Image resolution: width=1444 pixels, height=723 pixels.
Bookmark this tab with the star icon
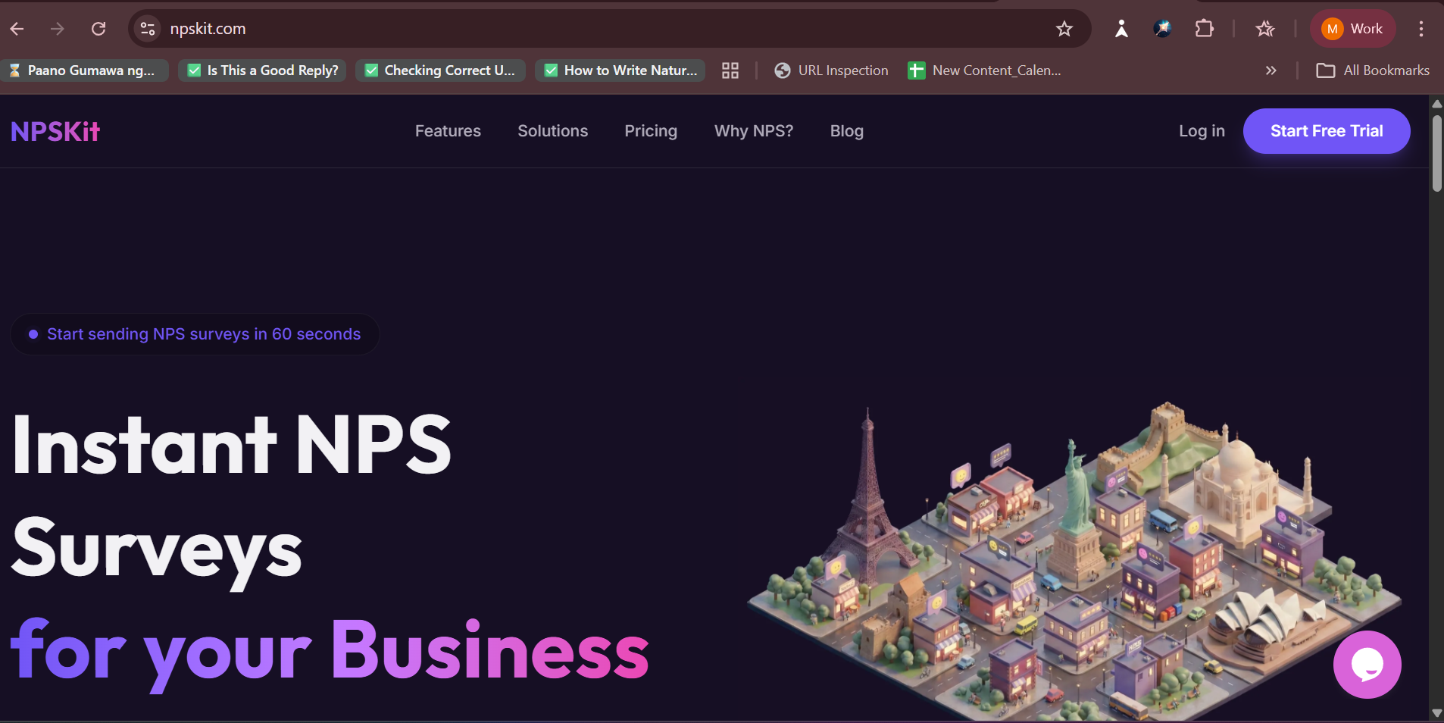tap(1064, 29)
